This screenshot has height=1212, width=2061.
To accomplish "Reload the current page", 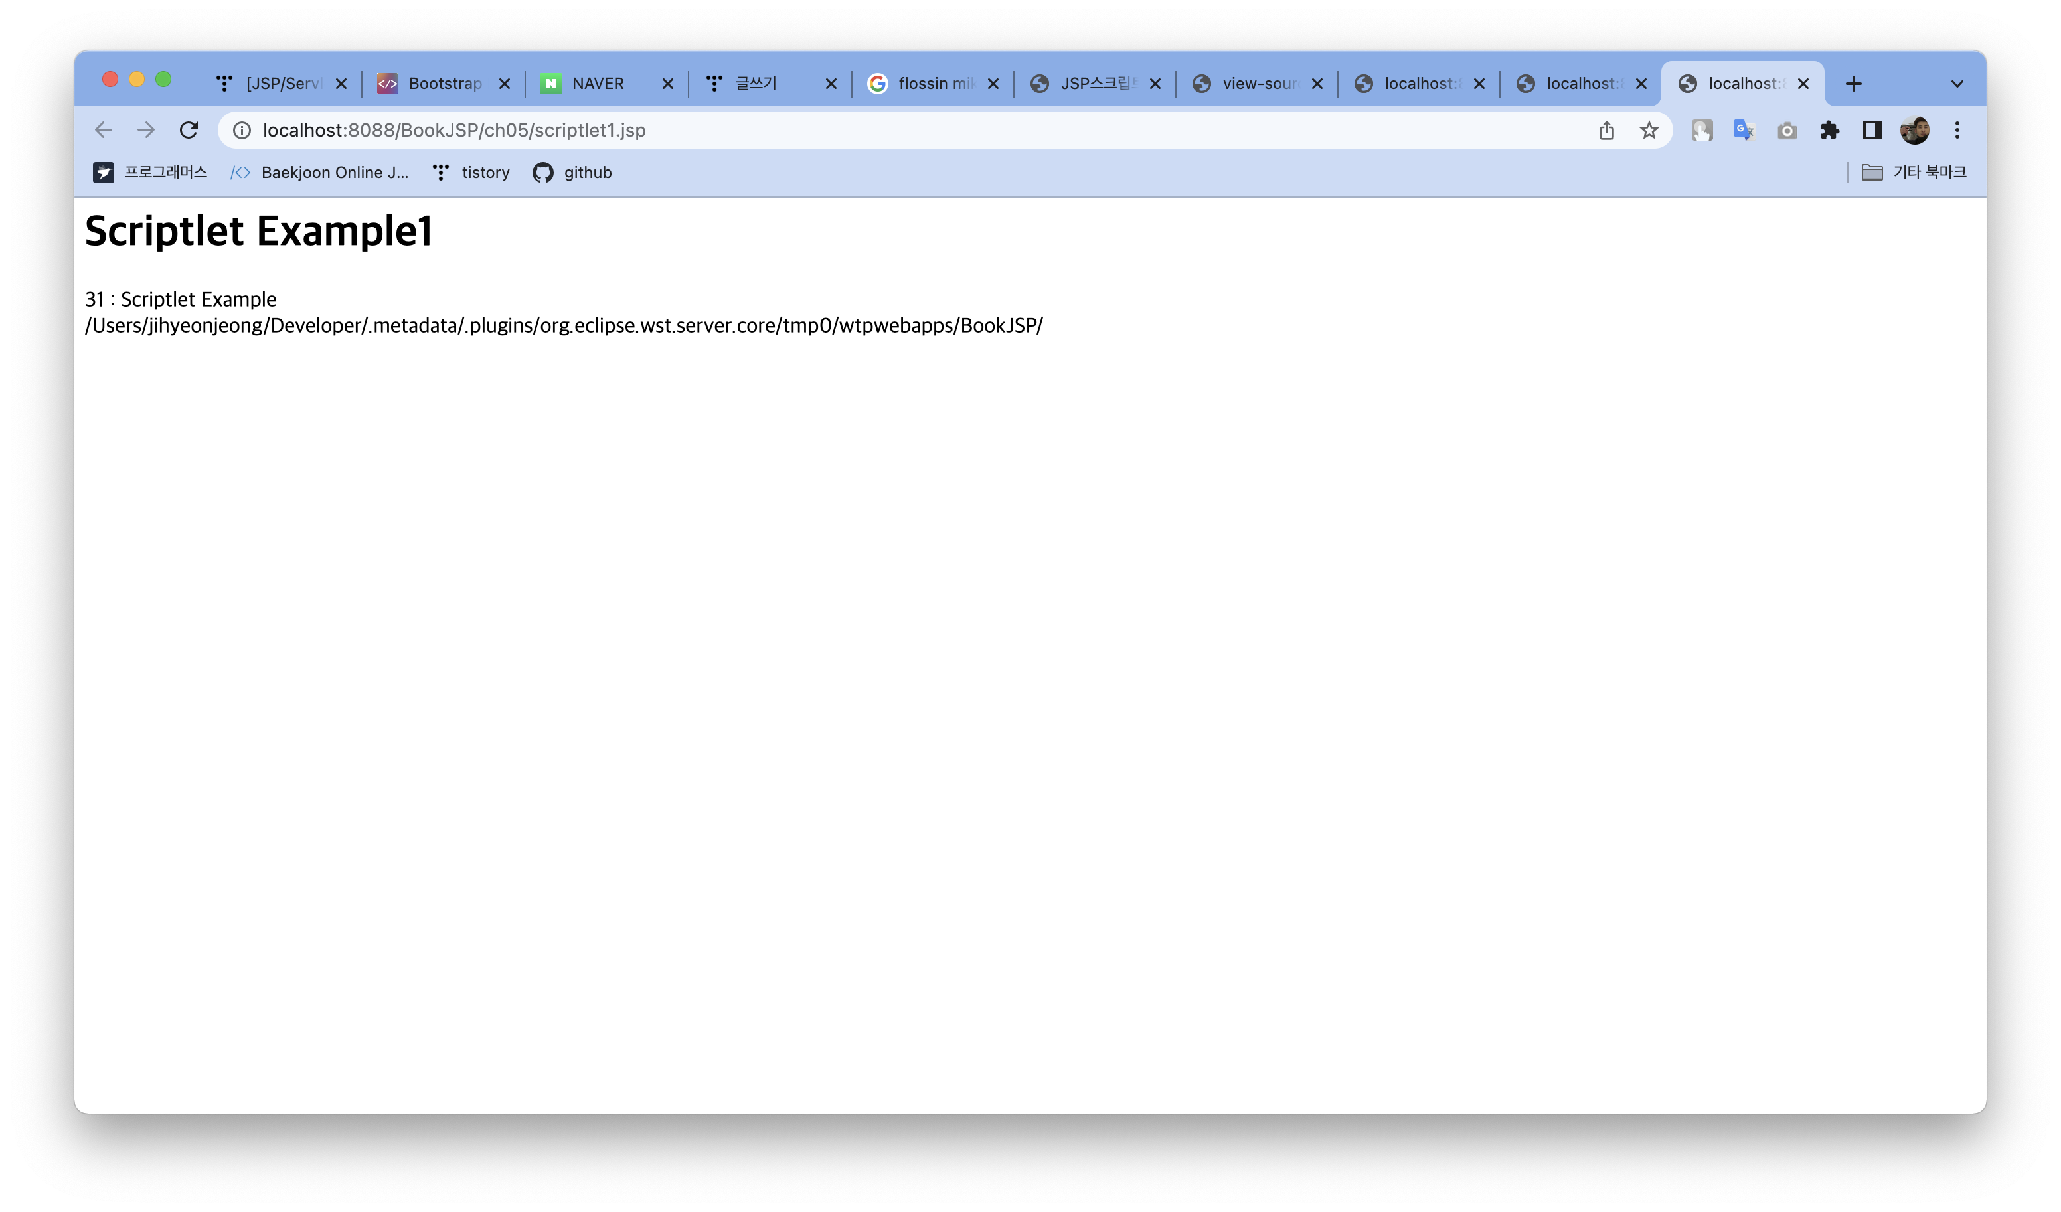I will click(189, 130).
